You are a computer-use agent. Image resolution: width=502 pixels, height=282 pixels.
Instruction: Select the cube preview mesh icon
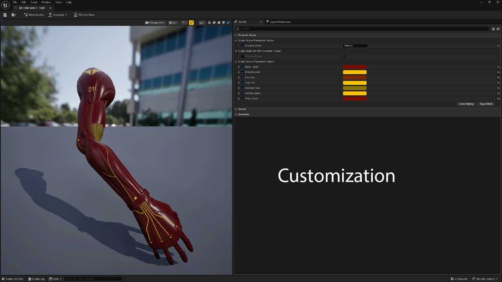point(224,23)
